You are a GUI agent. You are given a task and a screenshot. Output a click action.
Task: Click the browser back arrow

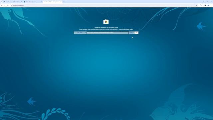(2, 5)
